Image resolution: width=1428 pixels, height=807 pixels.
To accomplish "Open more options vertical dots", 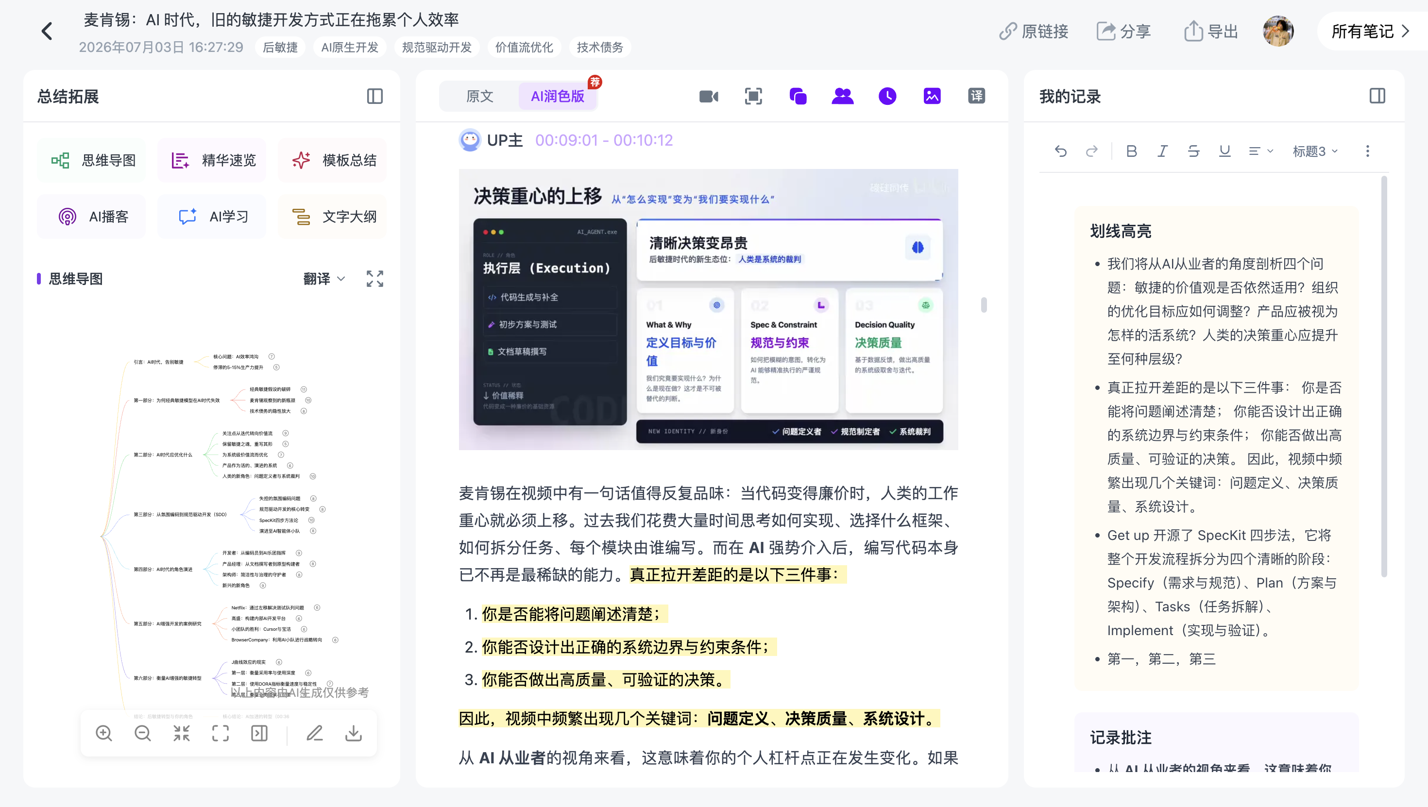I will coord(1367,151).
